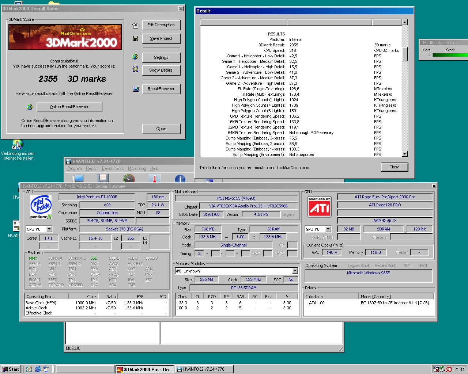The width and height of the screenshot is (468, 374).
Task: Click the green CPU #0 clock bar
Action: (450, 55)
